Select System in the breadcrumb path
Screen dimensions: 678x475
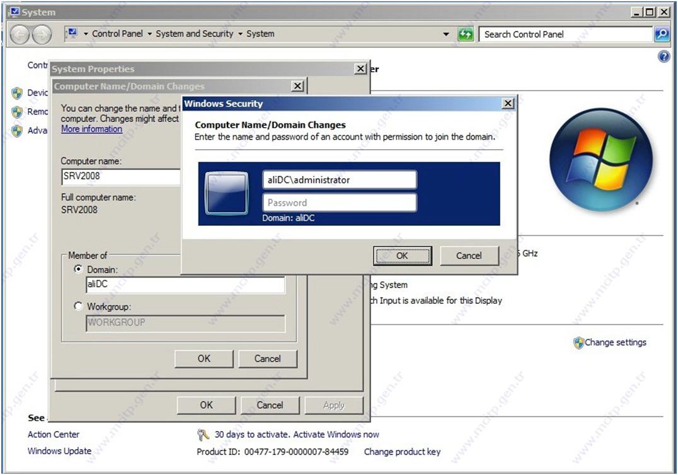260,34
